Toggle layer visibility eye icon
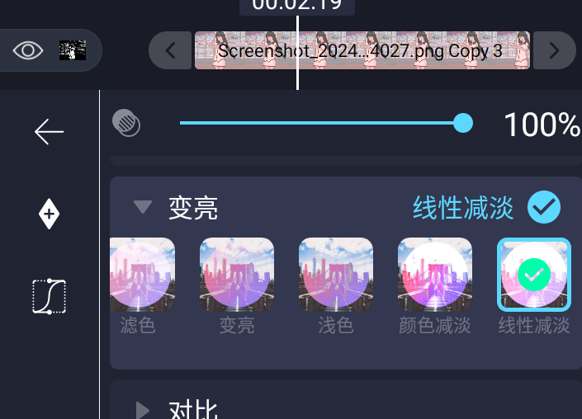Image resolution: width=582 pixels, height=419 pixels. [28, 50]
